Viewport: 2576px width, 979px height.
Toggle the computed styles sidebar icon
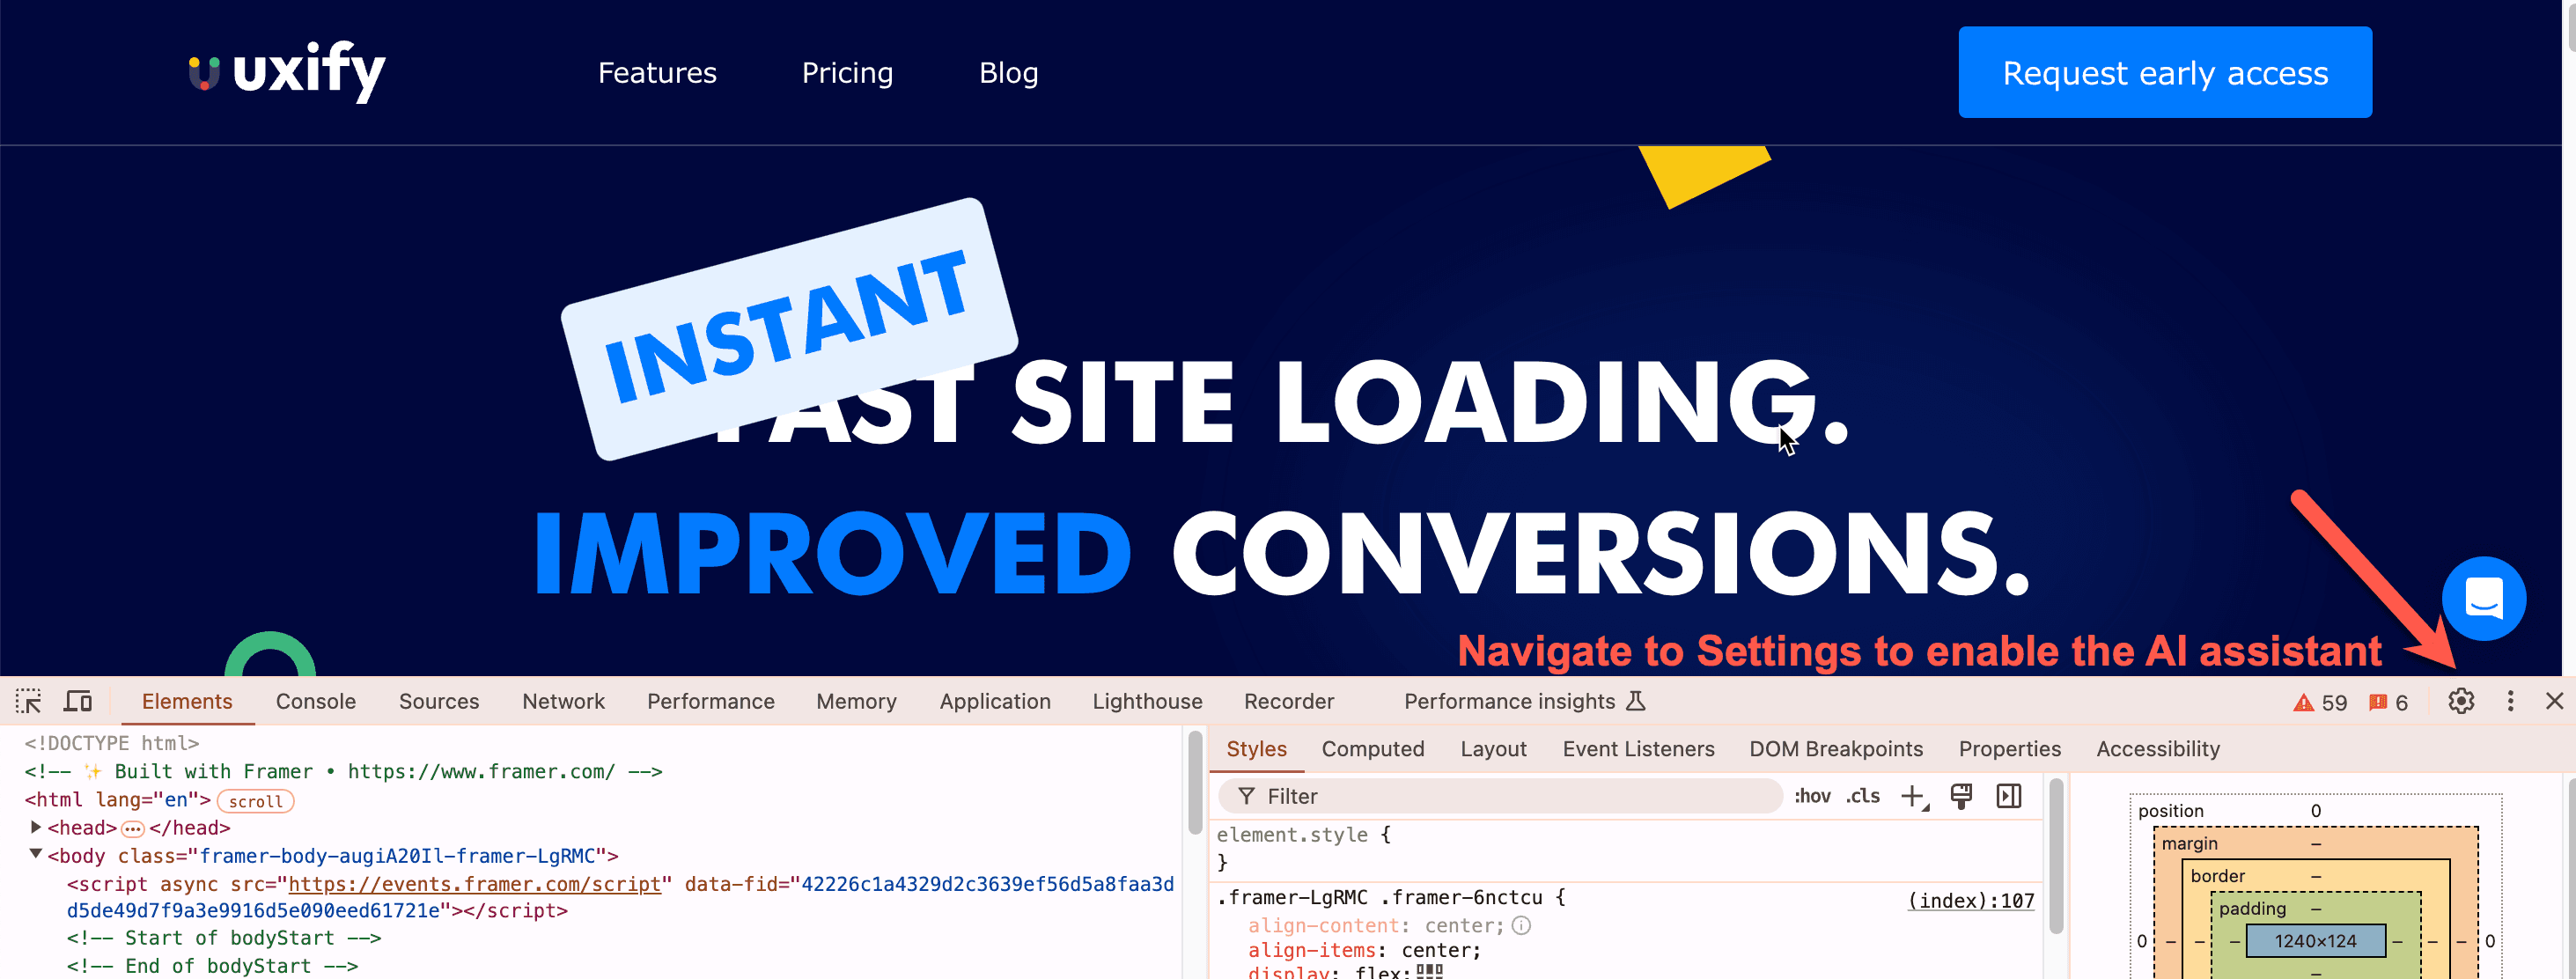[2008, 796]
